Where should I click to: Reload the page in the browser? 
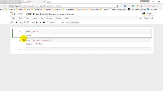pos(6,6)
